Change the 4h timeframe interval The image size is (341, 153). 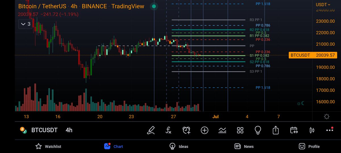pos(69,130)
